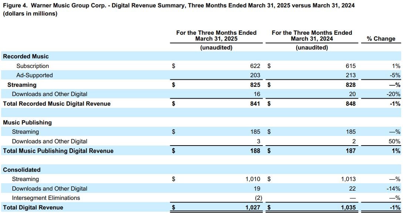Select the Ad-Supported row label

coord(34,75)
